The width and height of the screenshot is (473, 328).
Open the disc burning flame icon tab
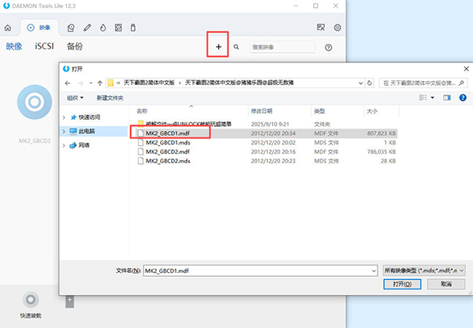click(102, 27)
